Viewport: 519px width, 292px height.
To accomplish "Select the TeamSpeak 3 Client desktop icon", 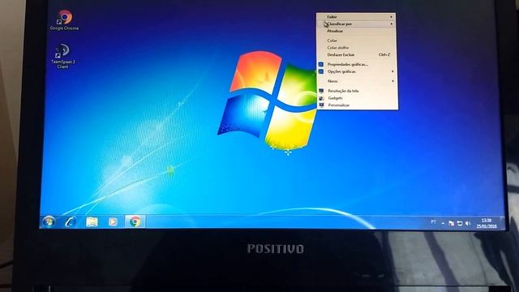I will click(x=62, y=56).
